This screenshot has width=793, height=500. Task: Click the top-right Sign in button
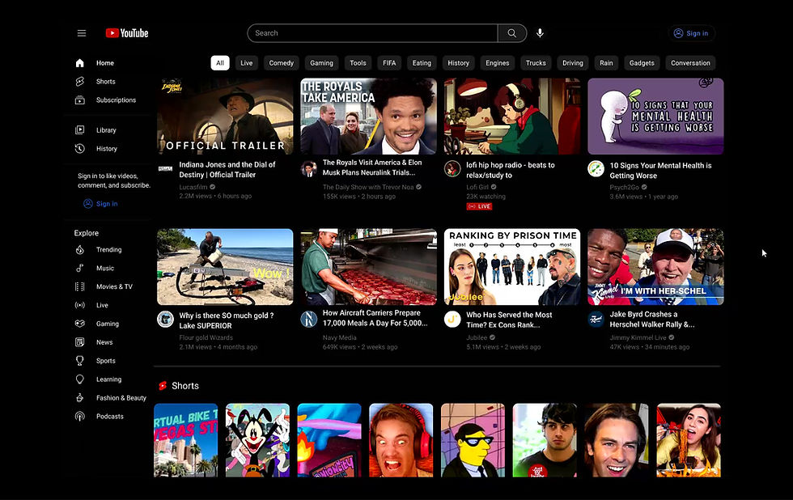pyautogui.click(x=691, y=33)
